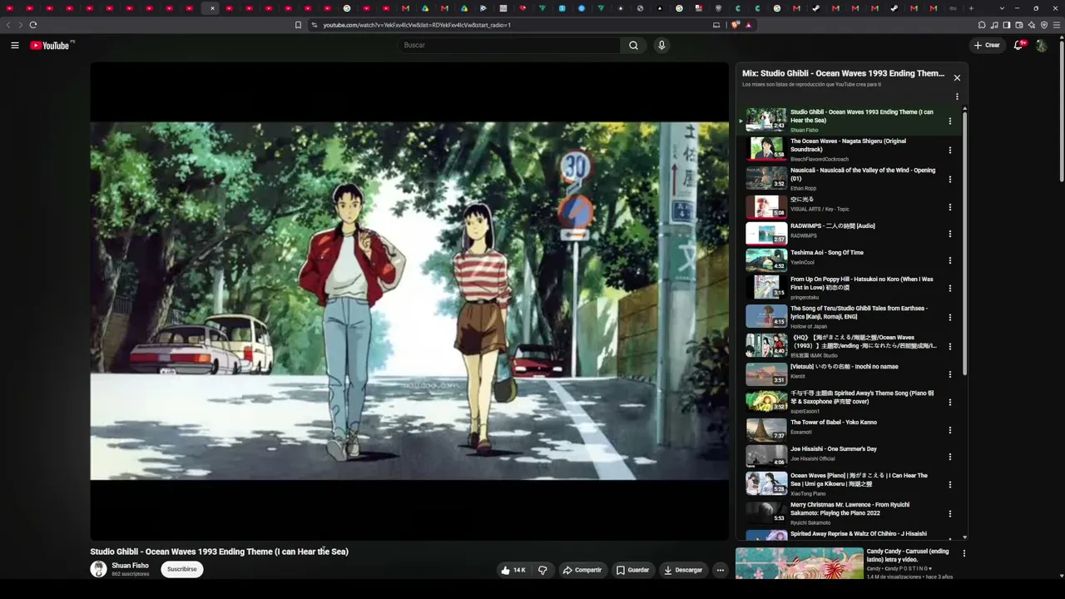The width and height of the screenshot is (1065, 599).
Task: Close the active browser tab
Action: (x=212, y=8)
